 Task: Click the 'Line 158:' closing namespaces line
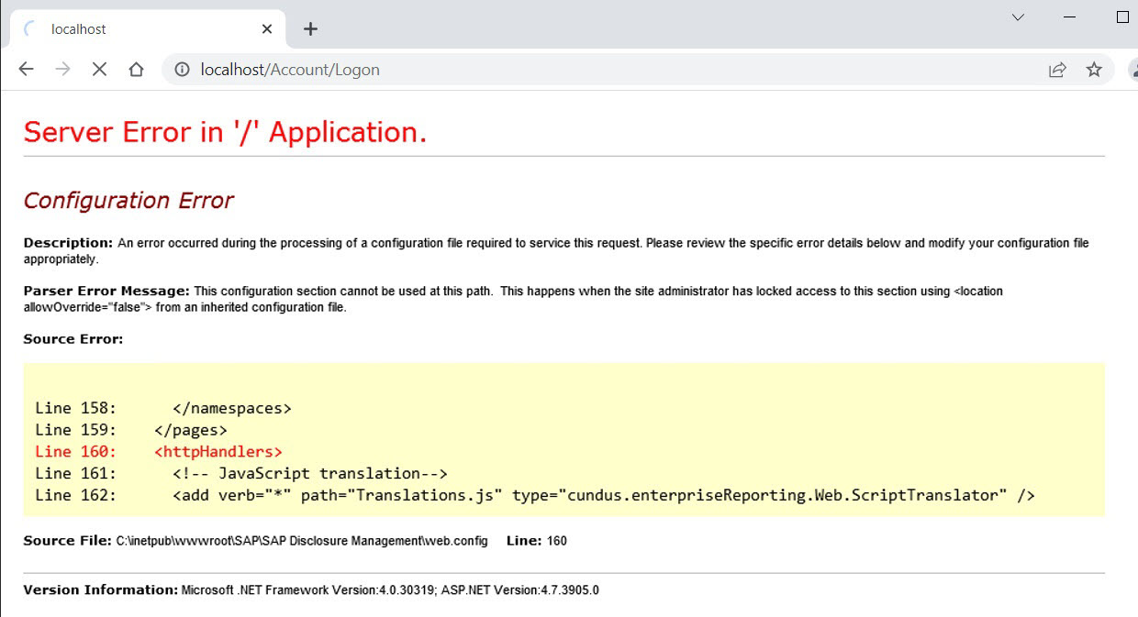click(x=163, y=408)
